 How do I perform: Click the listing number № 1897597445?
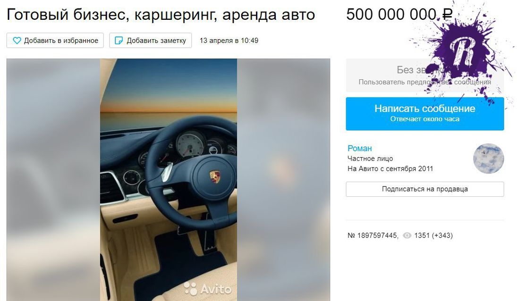(x=373, y=235)
